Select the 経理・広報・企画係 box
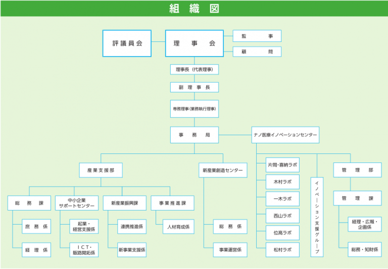388x269 pixels. coord(365,224)
